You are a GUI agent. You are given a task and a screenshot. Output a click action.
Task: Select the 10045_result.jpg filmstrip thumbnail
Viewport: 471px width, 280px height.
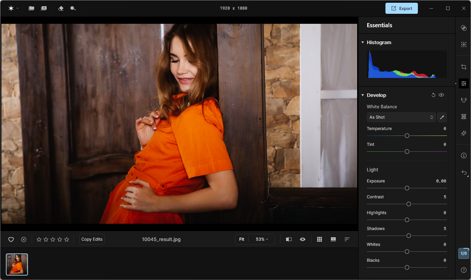(x=17, y=264)
